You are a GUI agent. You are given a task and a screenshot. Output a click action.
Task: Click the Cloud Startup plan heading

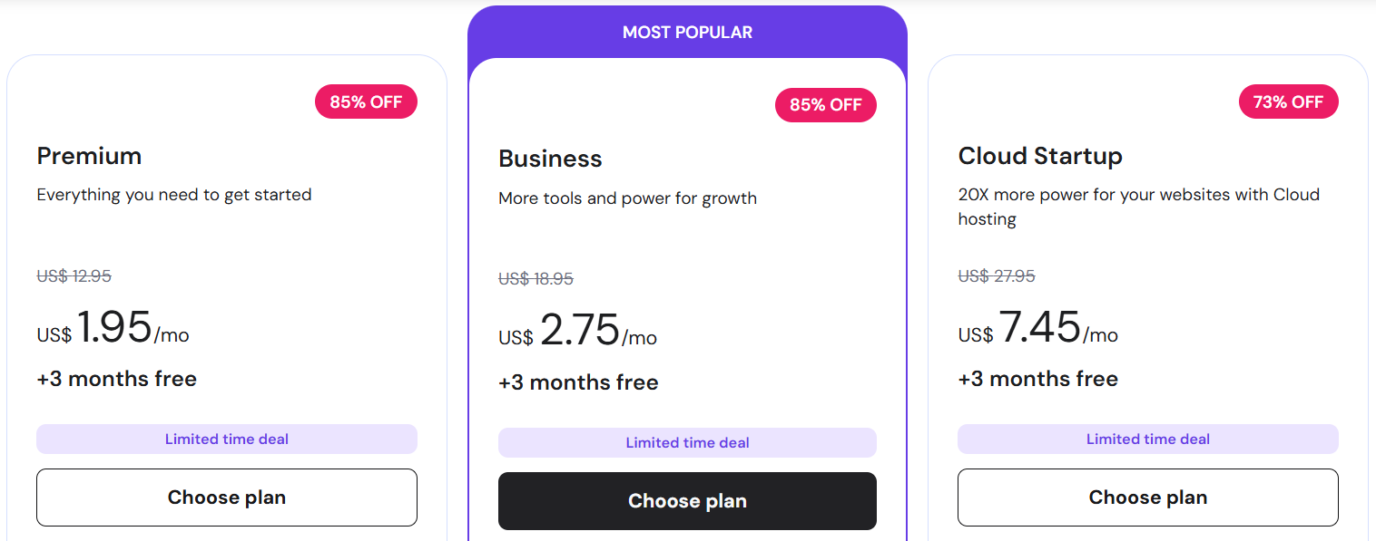tap(1040, 156)
